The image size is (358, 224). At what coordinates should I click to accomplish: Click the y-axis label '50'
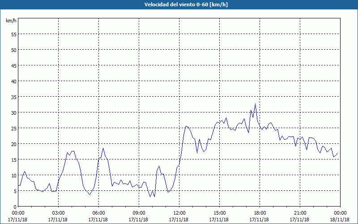point(14,50)
